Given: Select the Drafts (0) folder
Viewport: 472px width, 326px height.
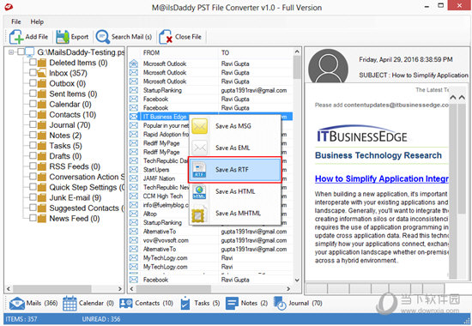Looking at the screenshot, I should [65, 156].
